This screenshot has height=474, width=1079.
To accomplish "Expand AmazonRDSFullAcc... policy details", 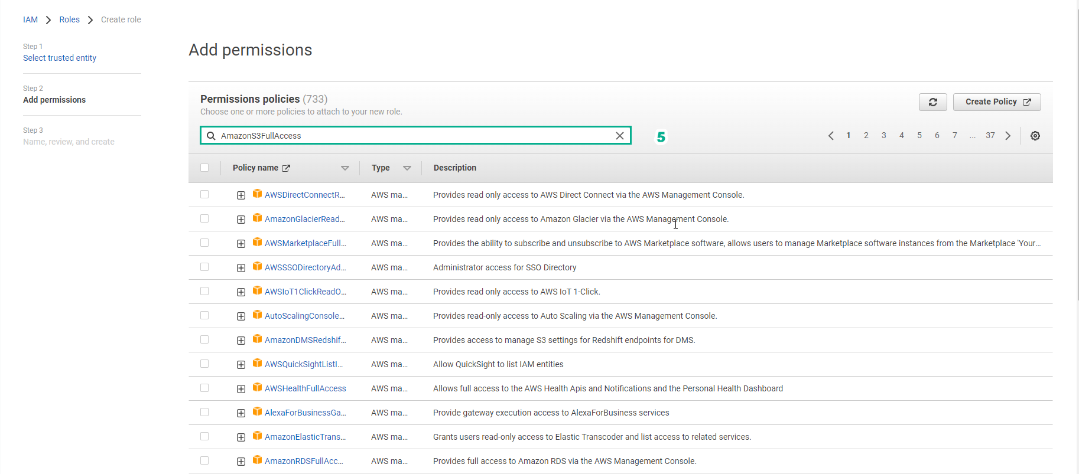I will click(241, 462).
